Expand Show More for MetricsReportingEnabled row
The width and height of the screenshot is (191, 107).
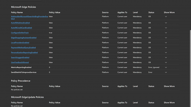(166, 67)
